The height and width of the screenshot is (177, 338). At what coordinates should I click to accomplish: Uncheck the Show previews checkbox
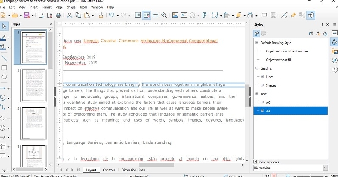(x=255, y=162)
